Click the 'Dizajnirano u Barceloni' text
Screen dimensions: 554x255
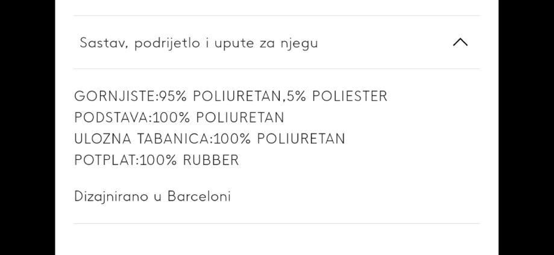[152, 197]
